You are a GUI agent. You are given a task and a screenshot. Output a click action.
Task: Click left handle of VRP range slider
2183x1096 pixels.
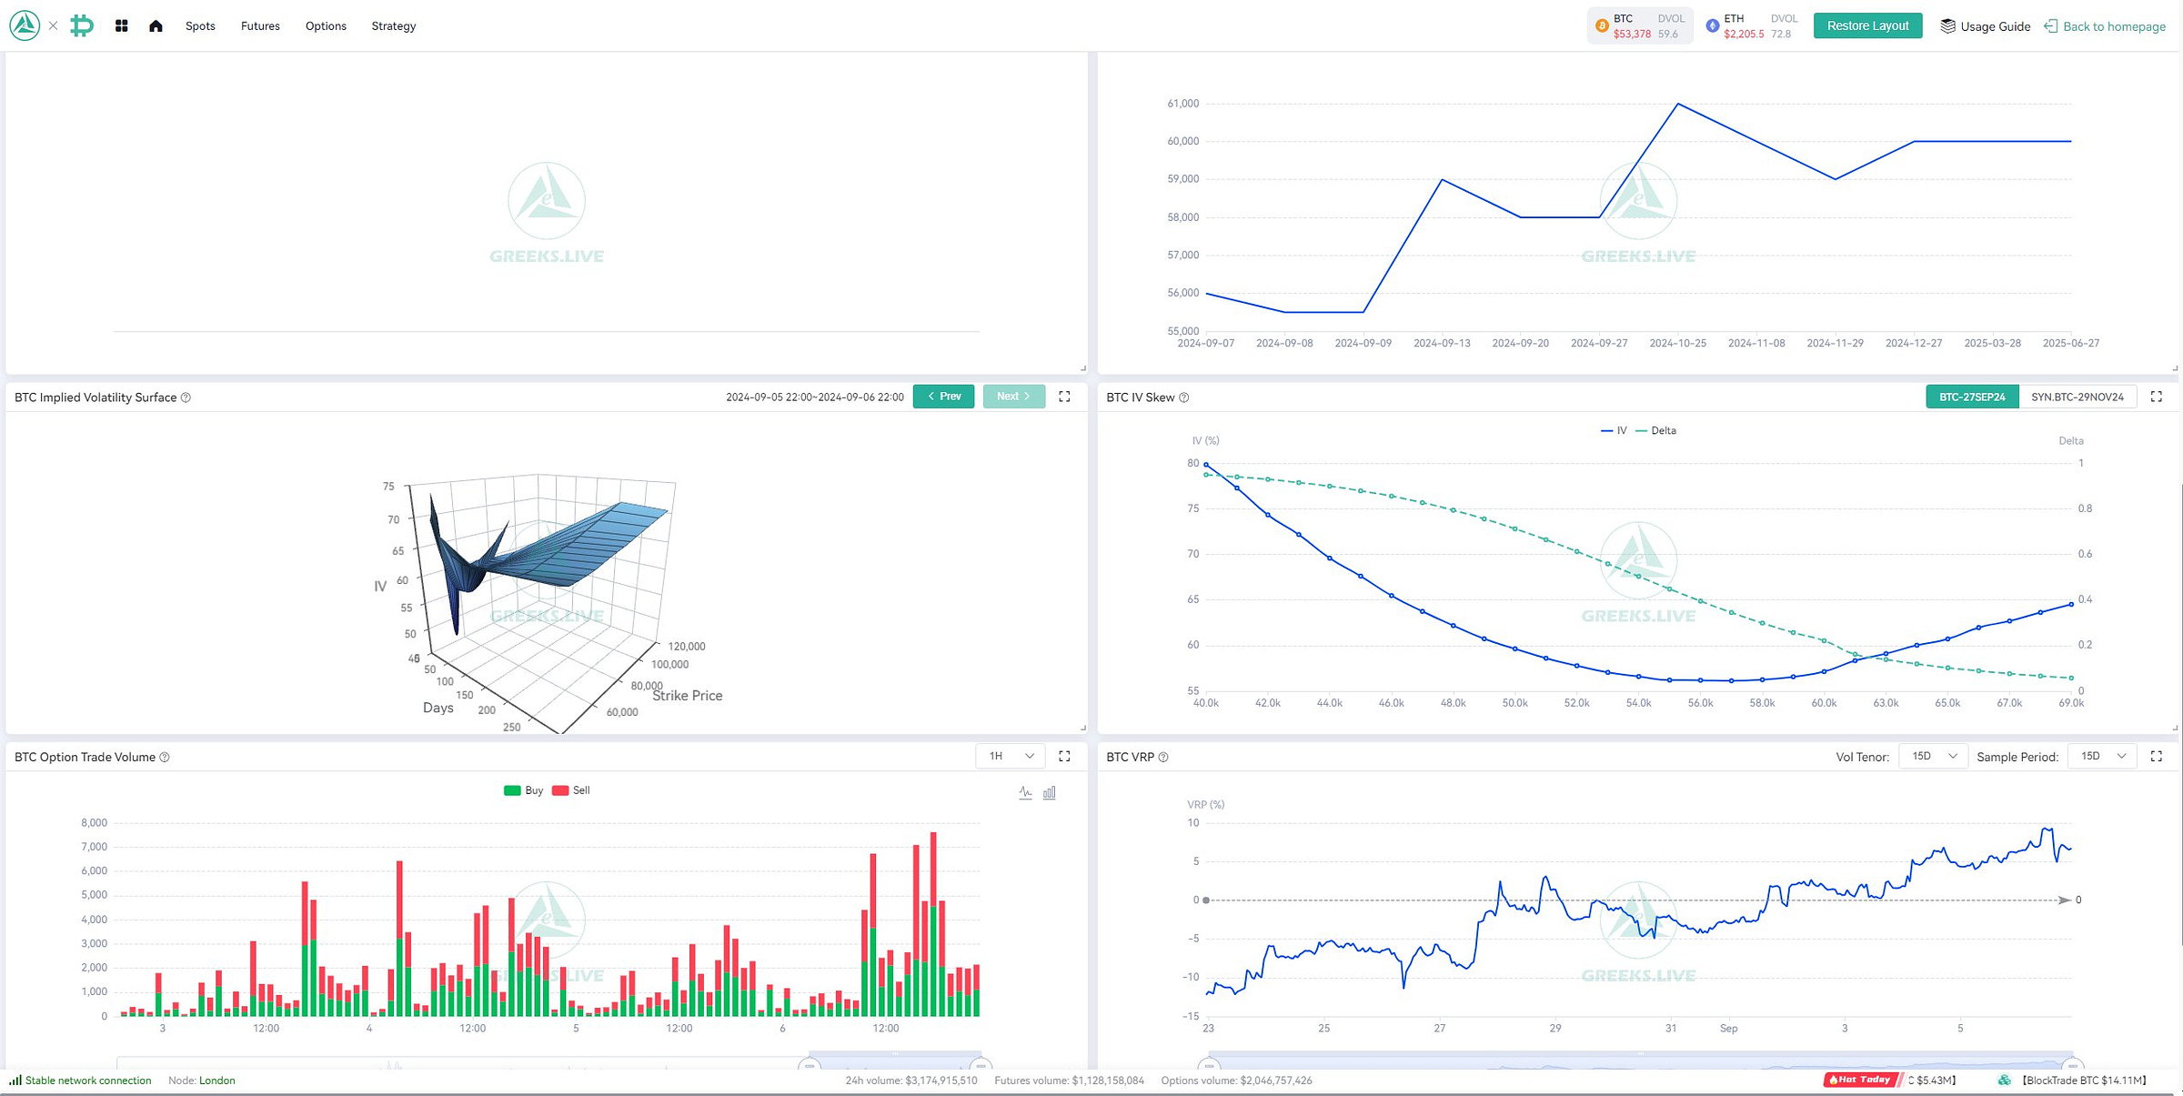coord(1208,1064)
